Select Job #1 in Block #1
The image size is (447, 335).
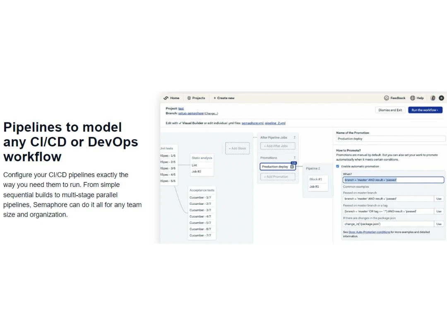314,187
